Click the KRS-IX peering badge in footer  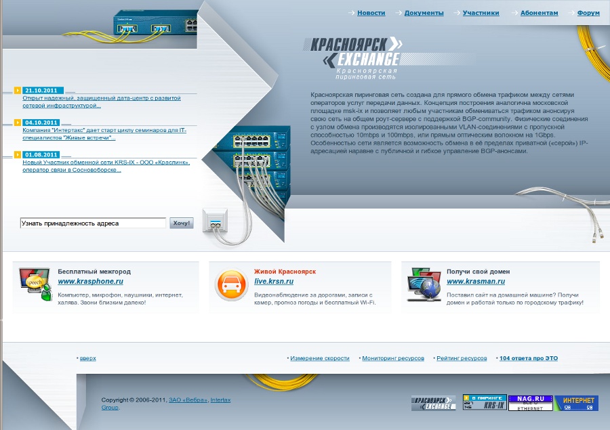[485, 402]
